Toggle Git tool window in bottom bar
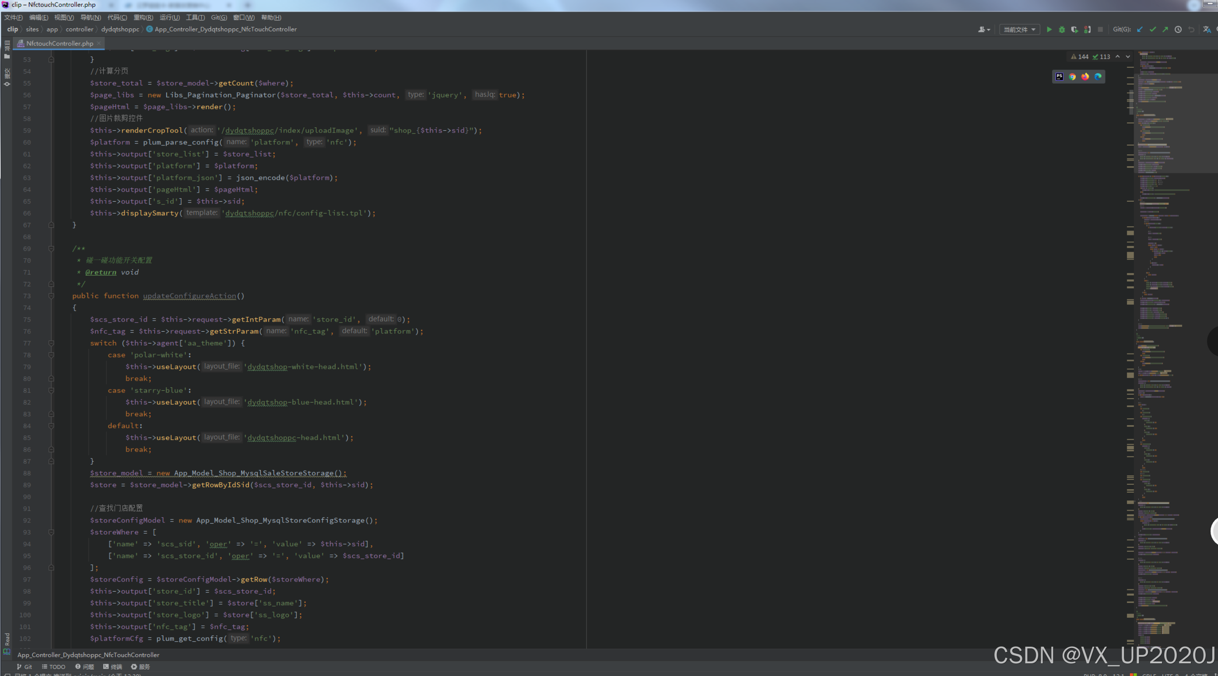This screenshot has width=1218, height=676. coord(24,666)
